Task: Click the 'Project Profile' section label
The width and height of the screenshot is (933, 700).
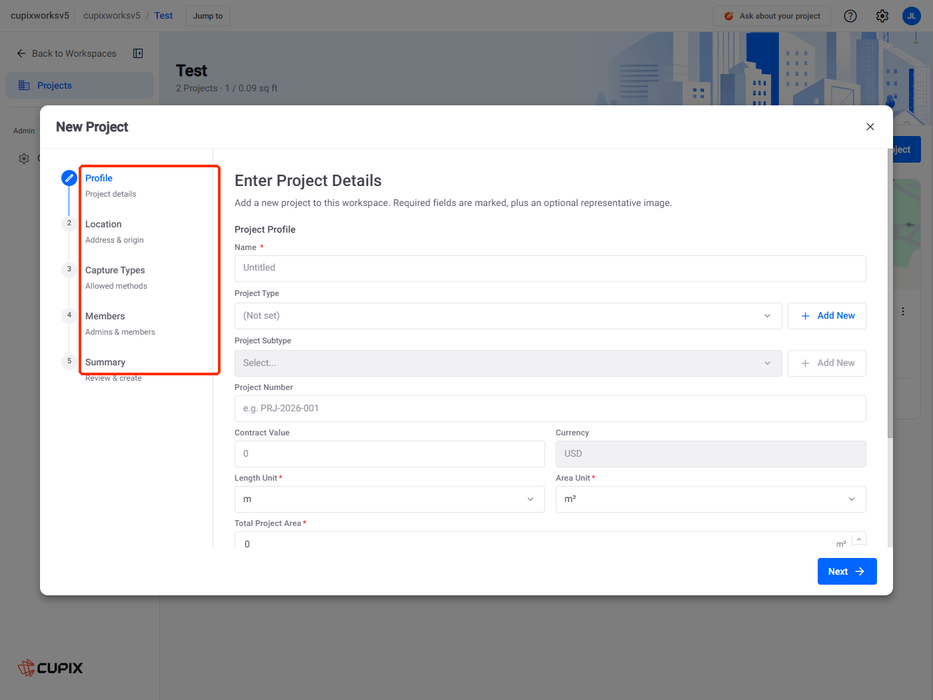Action: click(x=265, y=229)
